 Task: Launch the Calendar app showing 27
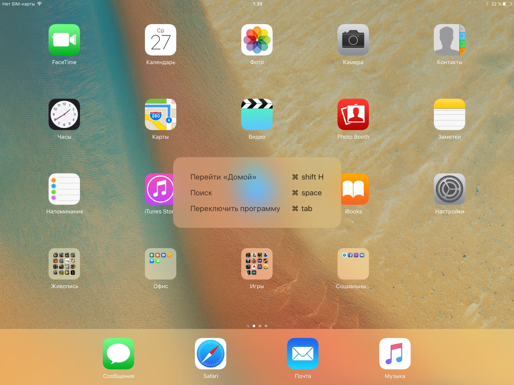pos(161,40)
